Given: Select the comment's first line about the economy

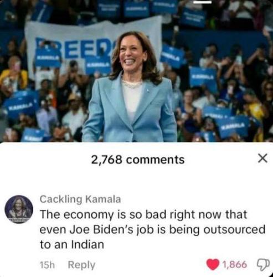Looking at the screenshot, I should (x=143, y=215).
